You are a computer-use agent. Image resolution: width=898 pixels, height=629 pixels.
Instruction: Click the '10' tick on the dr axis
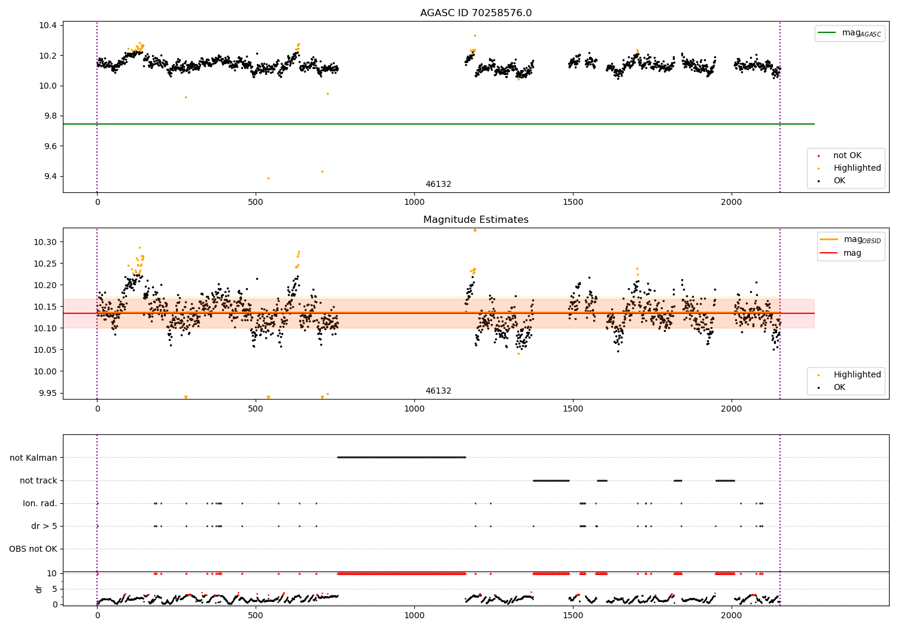click(52, 574)
